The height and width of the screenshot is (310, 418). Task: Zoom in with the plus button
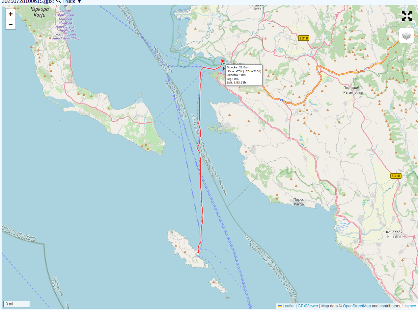11,14
